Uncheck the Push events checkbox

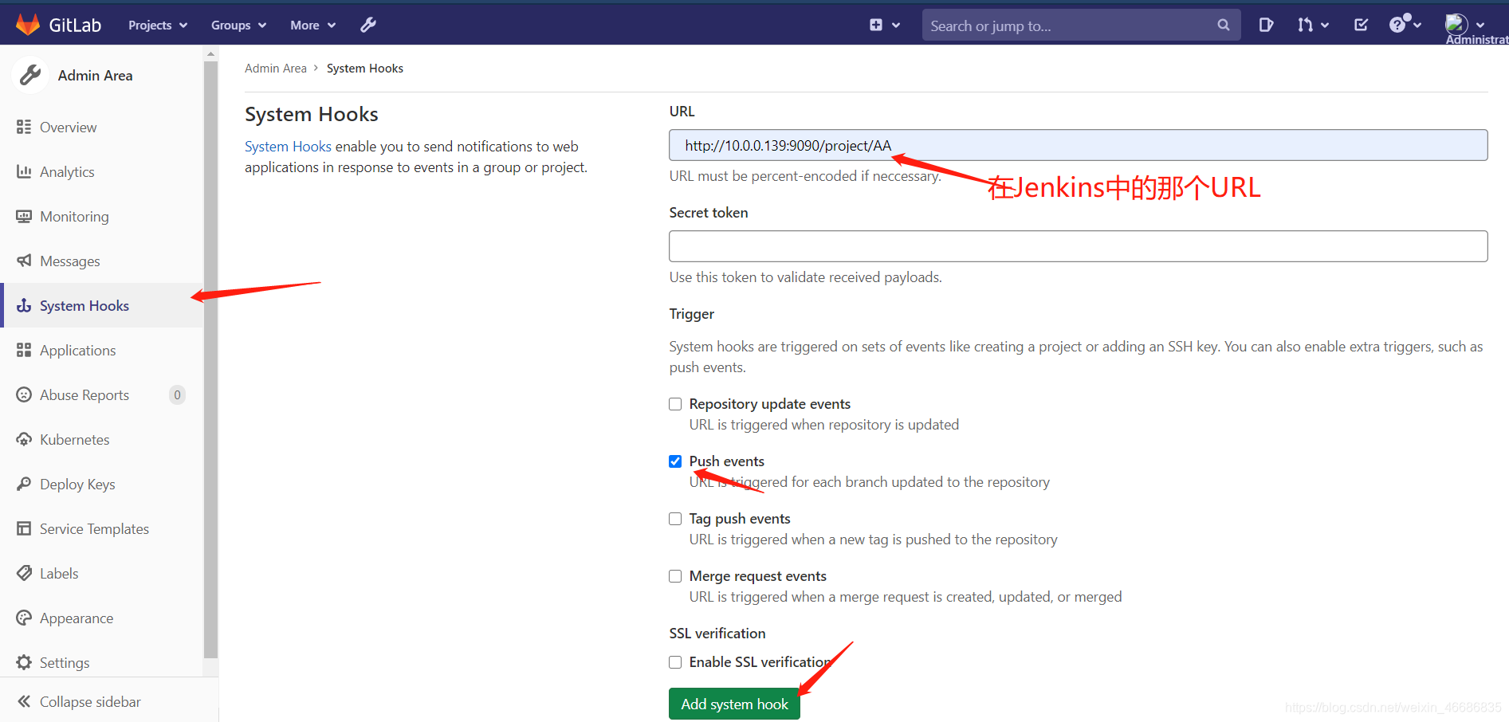point(675,461)
